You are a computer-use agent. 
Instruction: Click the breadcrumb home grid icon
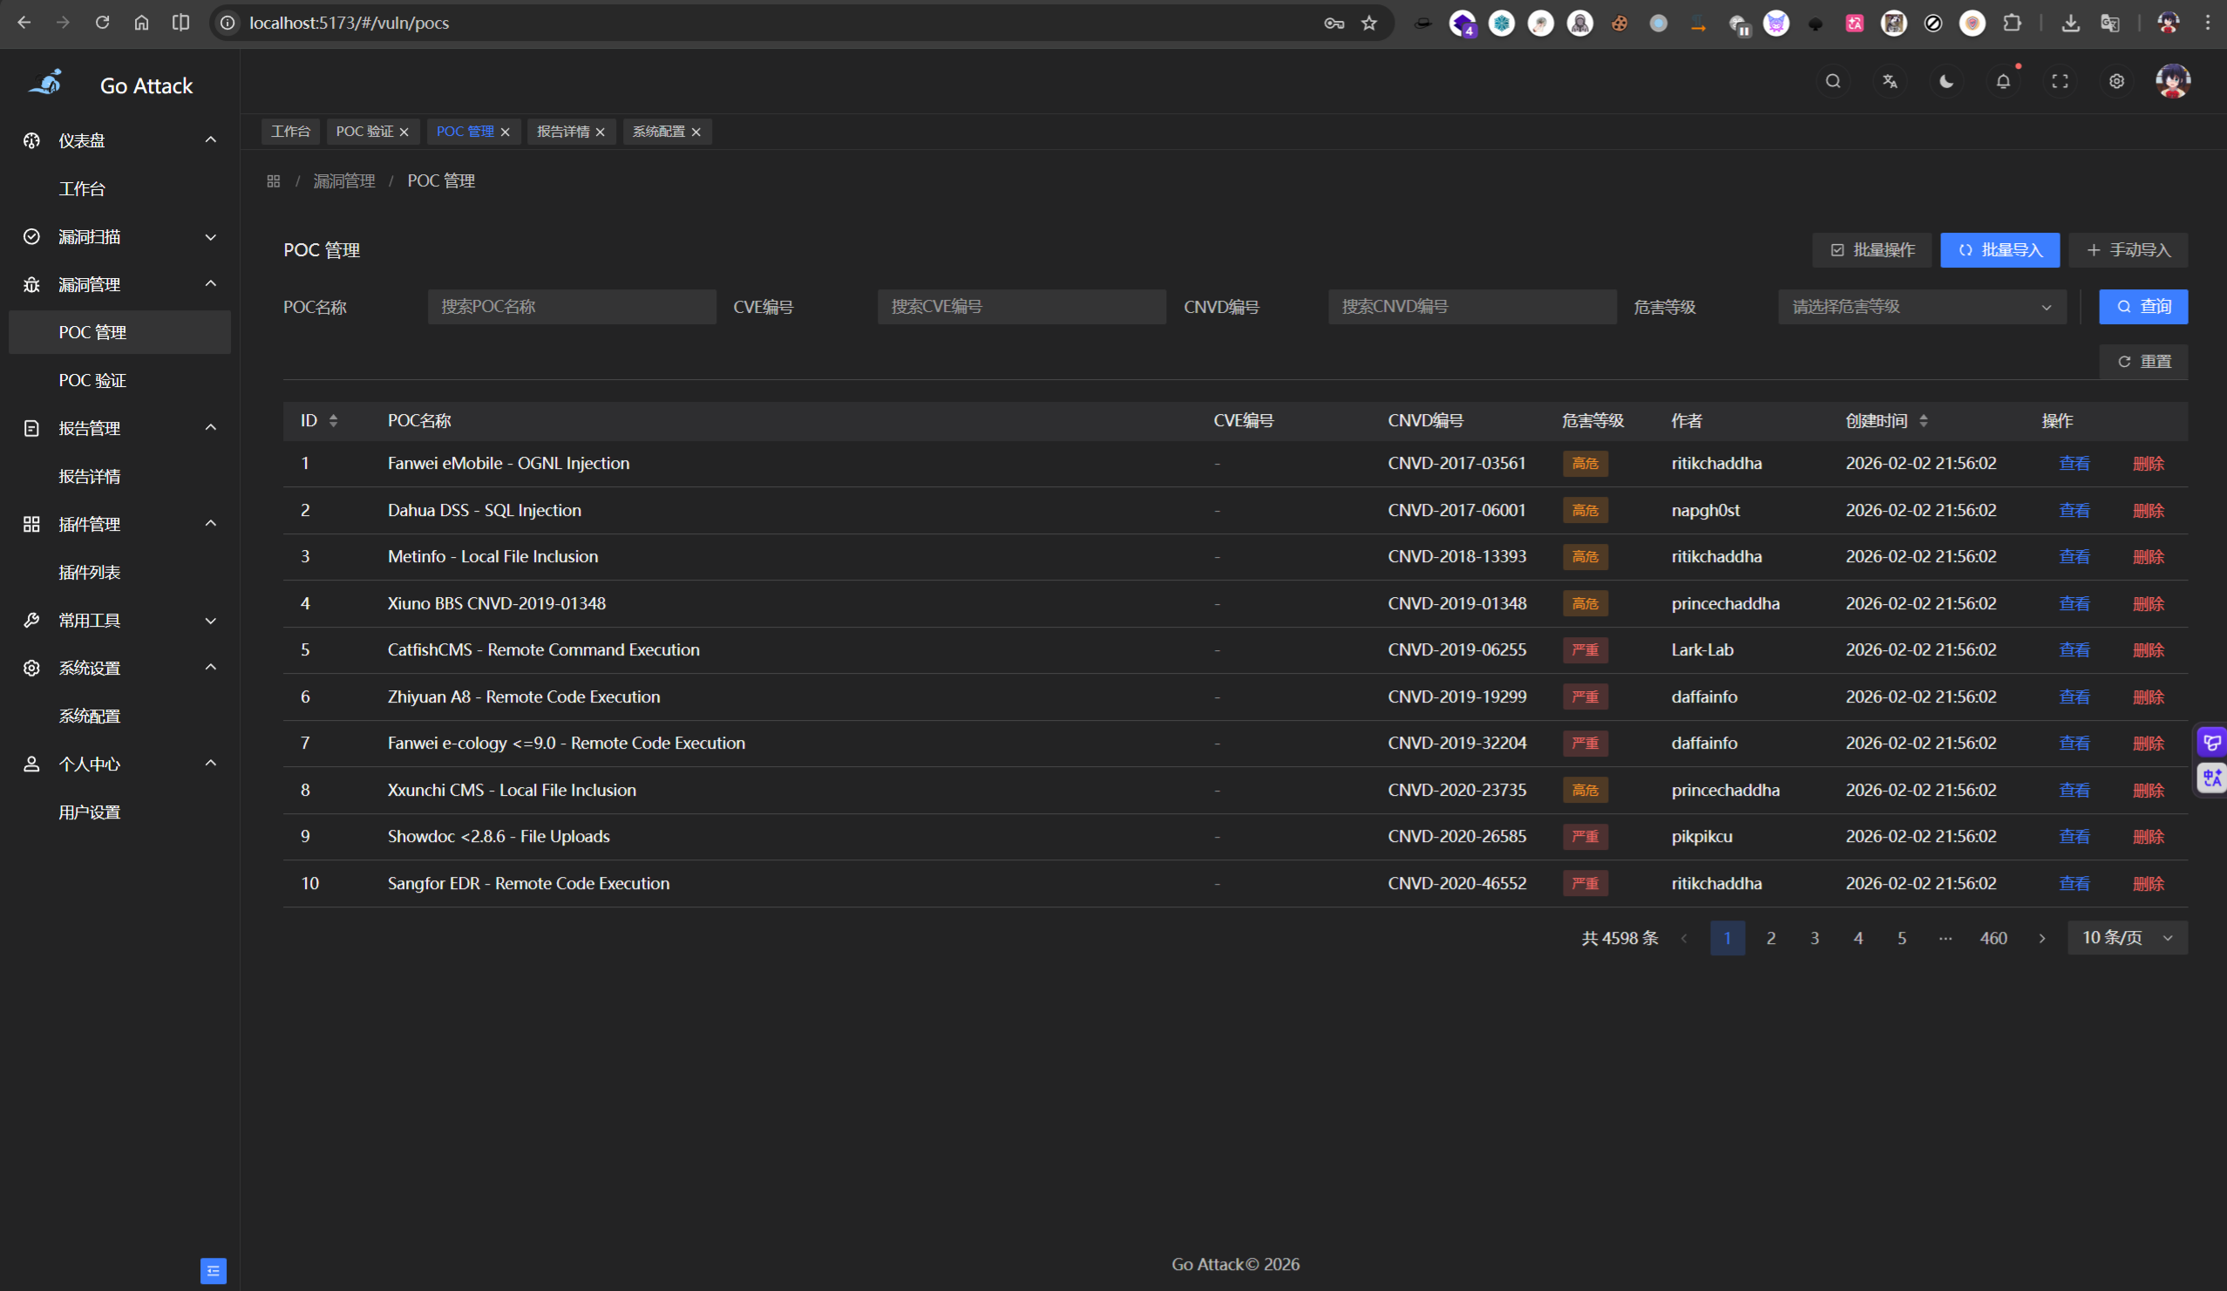(x=273, y=181)
